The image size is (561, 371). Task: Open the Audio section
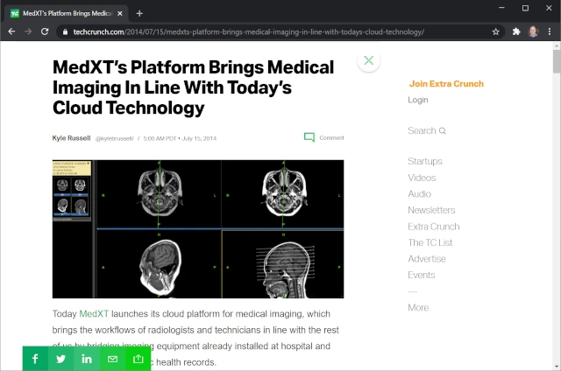419,194
